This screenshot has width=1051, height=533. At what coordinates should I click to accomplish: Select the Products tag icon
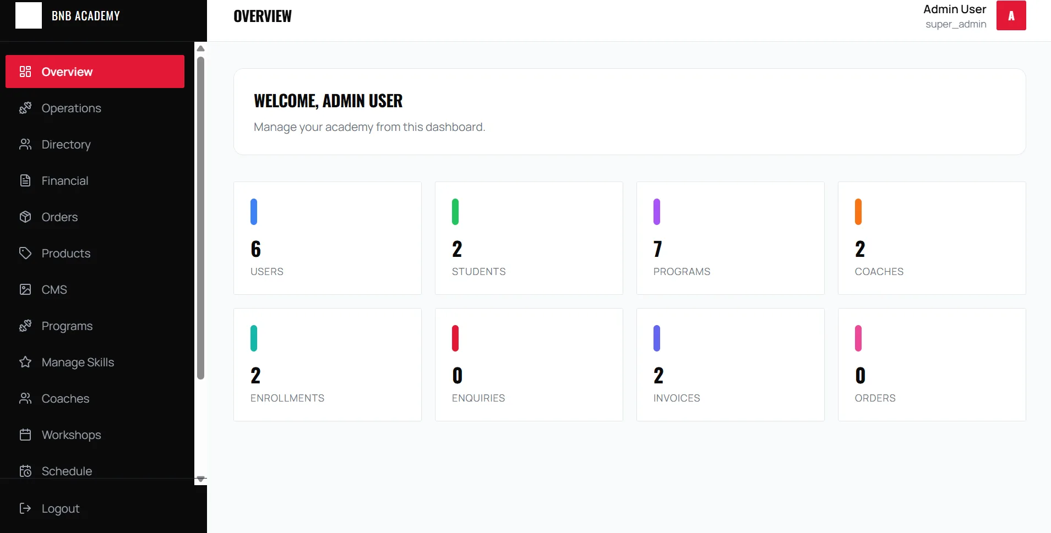pyautogui.click(x=25, y=253)
